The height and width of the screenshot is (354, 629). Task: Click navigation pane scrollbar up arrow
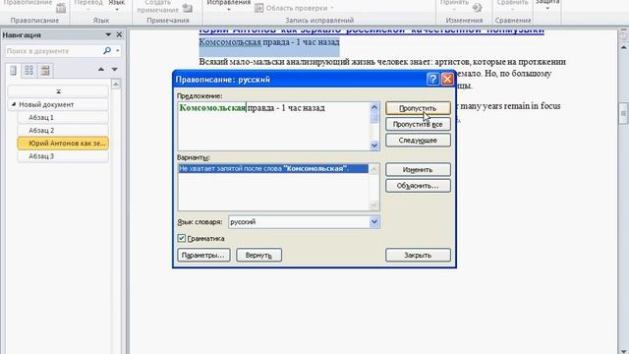pos(116,84)
